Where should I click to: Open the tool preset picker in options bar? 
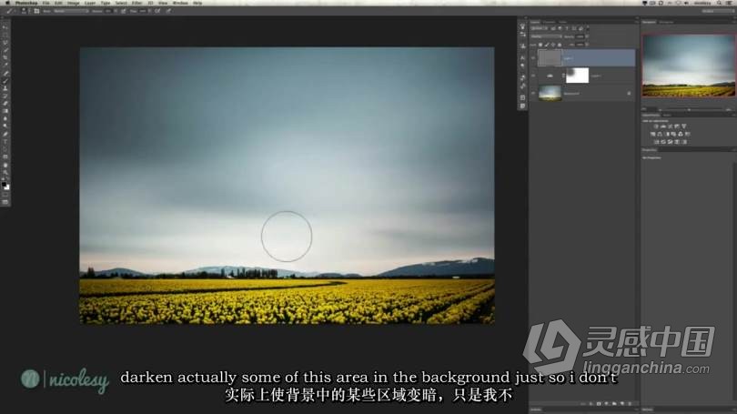click(10, 11)
